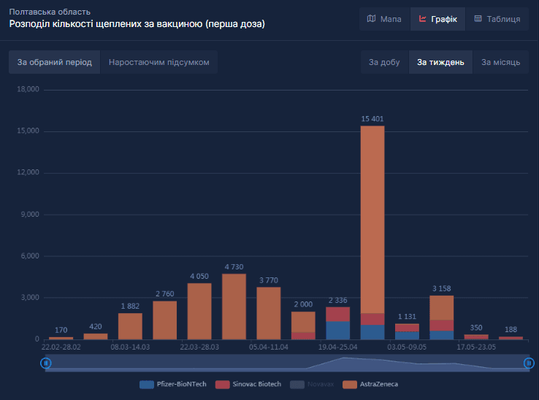539x400 pixels.
Task: Click the bar labeled 2 336
Action: tap(338, 323)
